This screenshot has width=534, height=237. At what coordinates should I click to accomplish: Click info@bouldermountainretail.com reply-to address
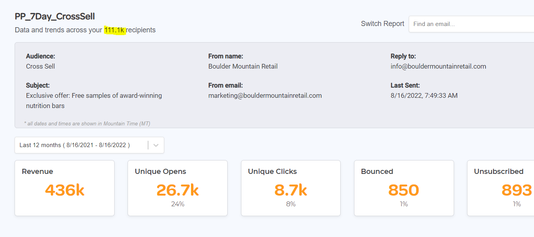[438, 66]
